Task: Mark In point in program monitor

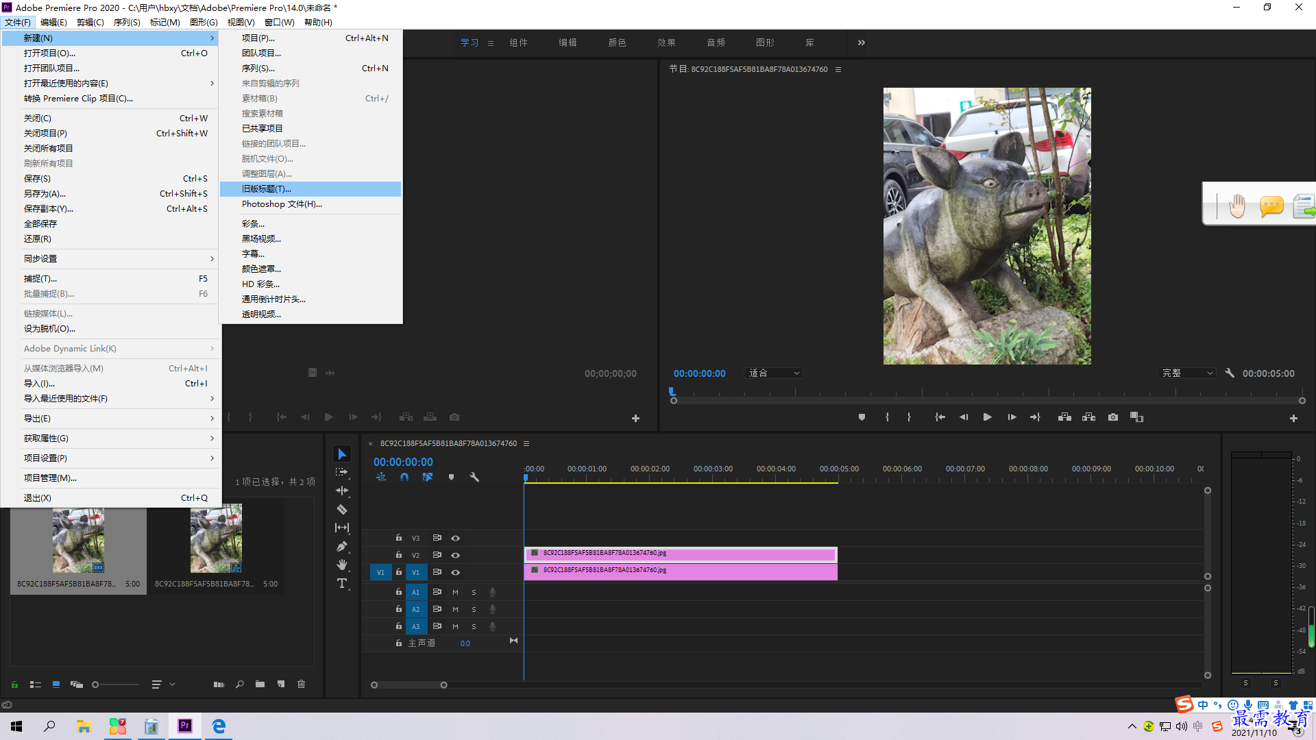Action: [887, 417]
